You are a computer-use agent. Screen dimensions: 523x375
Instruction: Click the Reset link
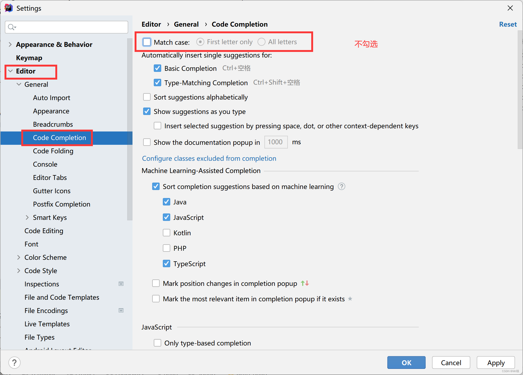[x=508, y=24]
